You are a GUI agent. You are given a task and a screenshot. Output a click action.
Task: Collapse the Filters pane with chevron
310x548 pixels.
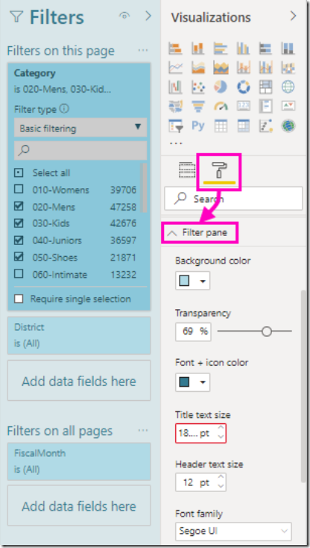pyautogui.click(x=148, y=16)
